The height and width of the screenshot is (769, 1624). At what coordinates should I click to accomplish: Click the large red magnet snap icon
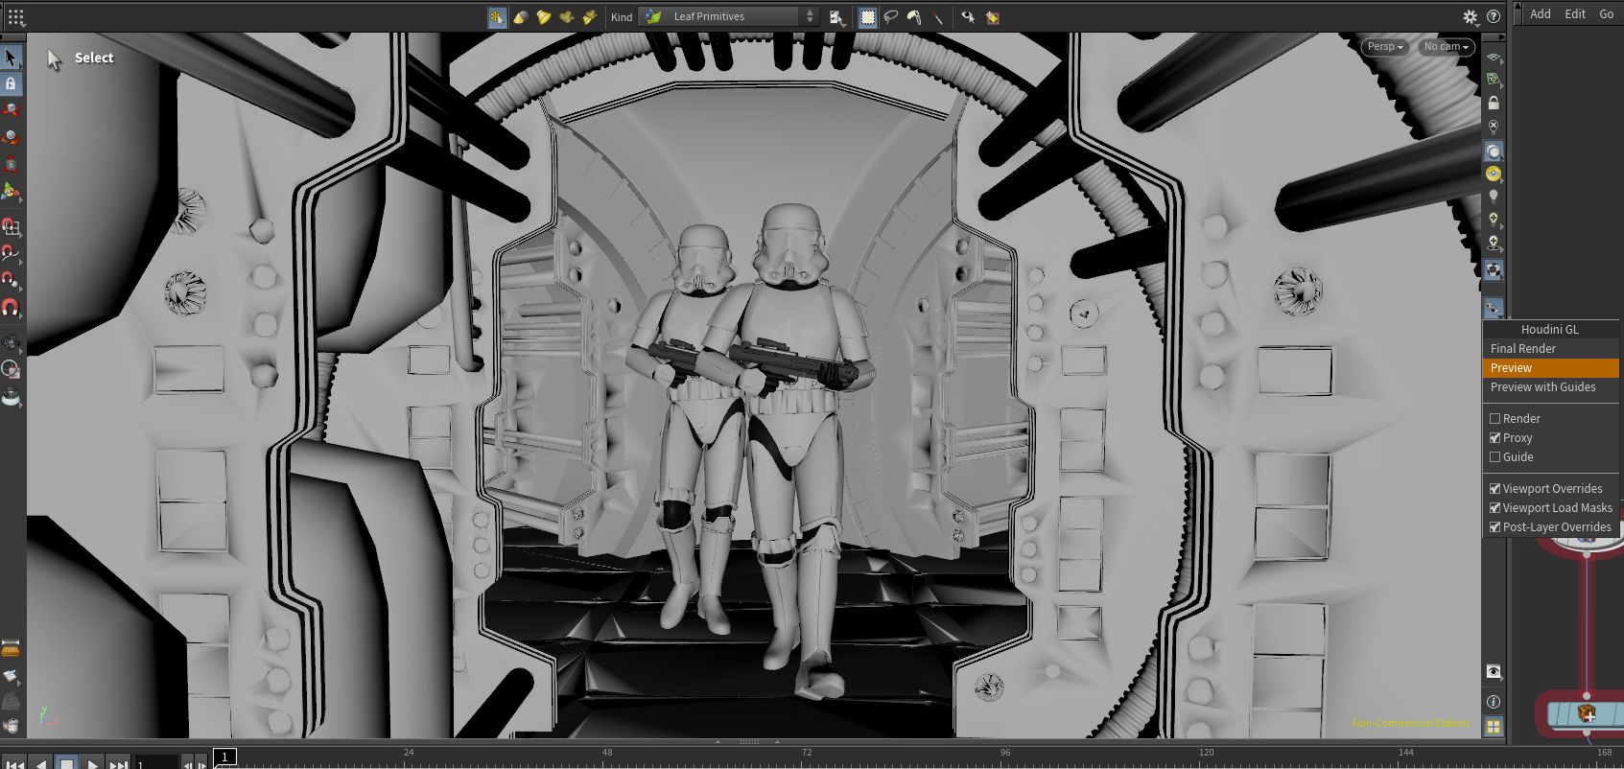coord(11,308)
